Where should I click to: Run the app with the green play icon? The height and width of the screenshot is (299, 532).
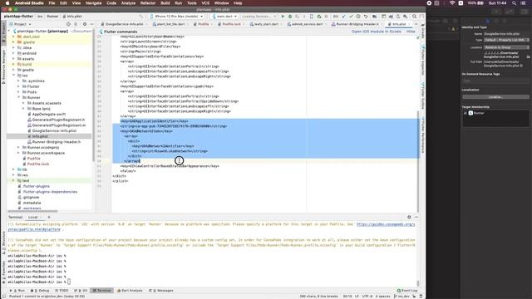click(283, 17)
